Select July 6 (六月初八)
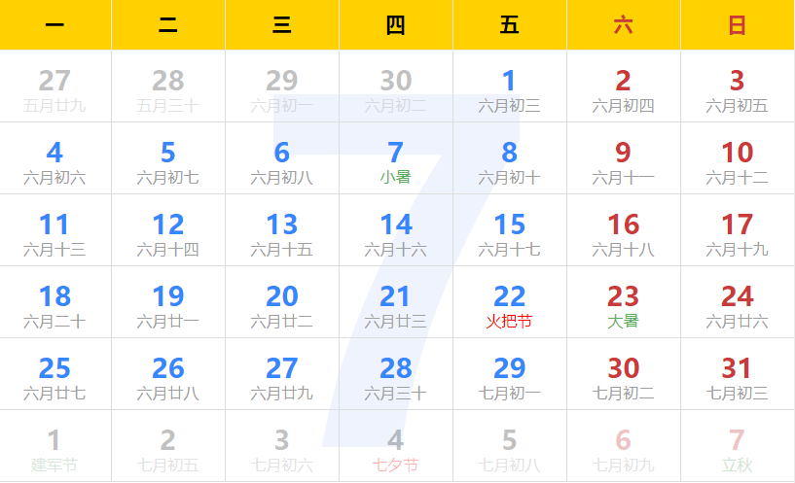Screen dimensions: 795x483 [282, 158]
